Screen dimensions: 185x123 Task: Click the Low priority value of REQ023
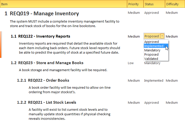coord(131,63)
